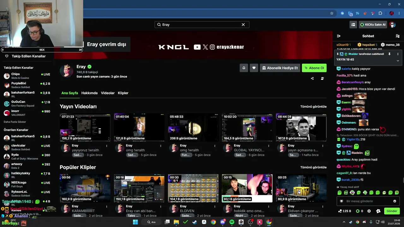Click the Abone Ol subscribe button
This screenshot has height=227, width=404.
point(314,68)
